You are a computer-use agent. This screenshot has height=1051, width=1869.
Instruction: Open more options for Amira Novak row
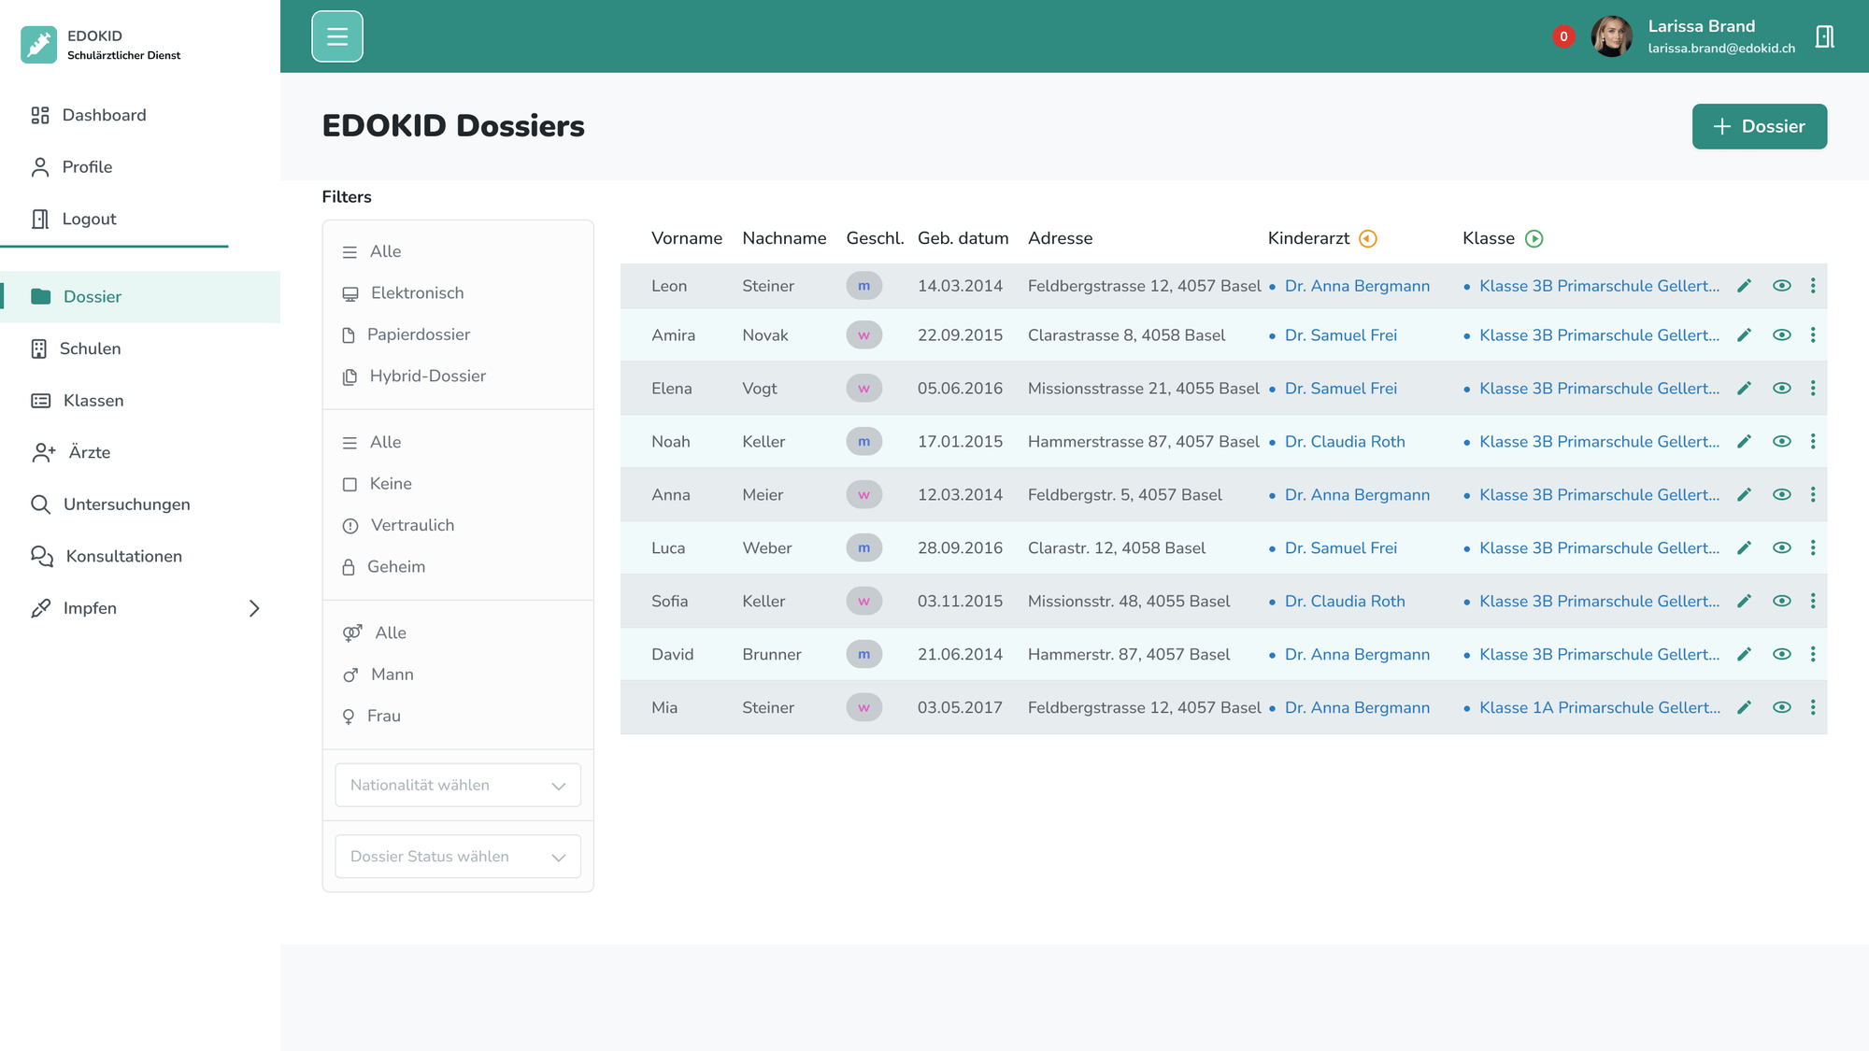(x=1813, y=335)
